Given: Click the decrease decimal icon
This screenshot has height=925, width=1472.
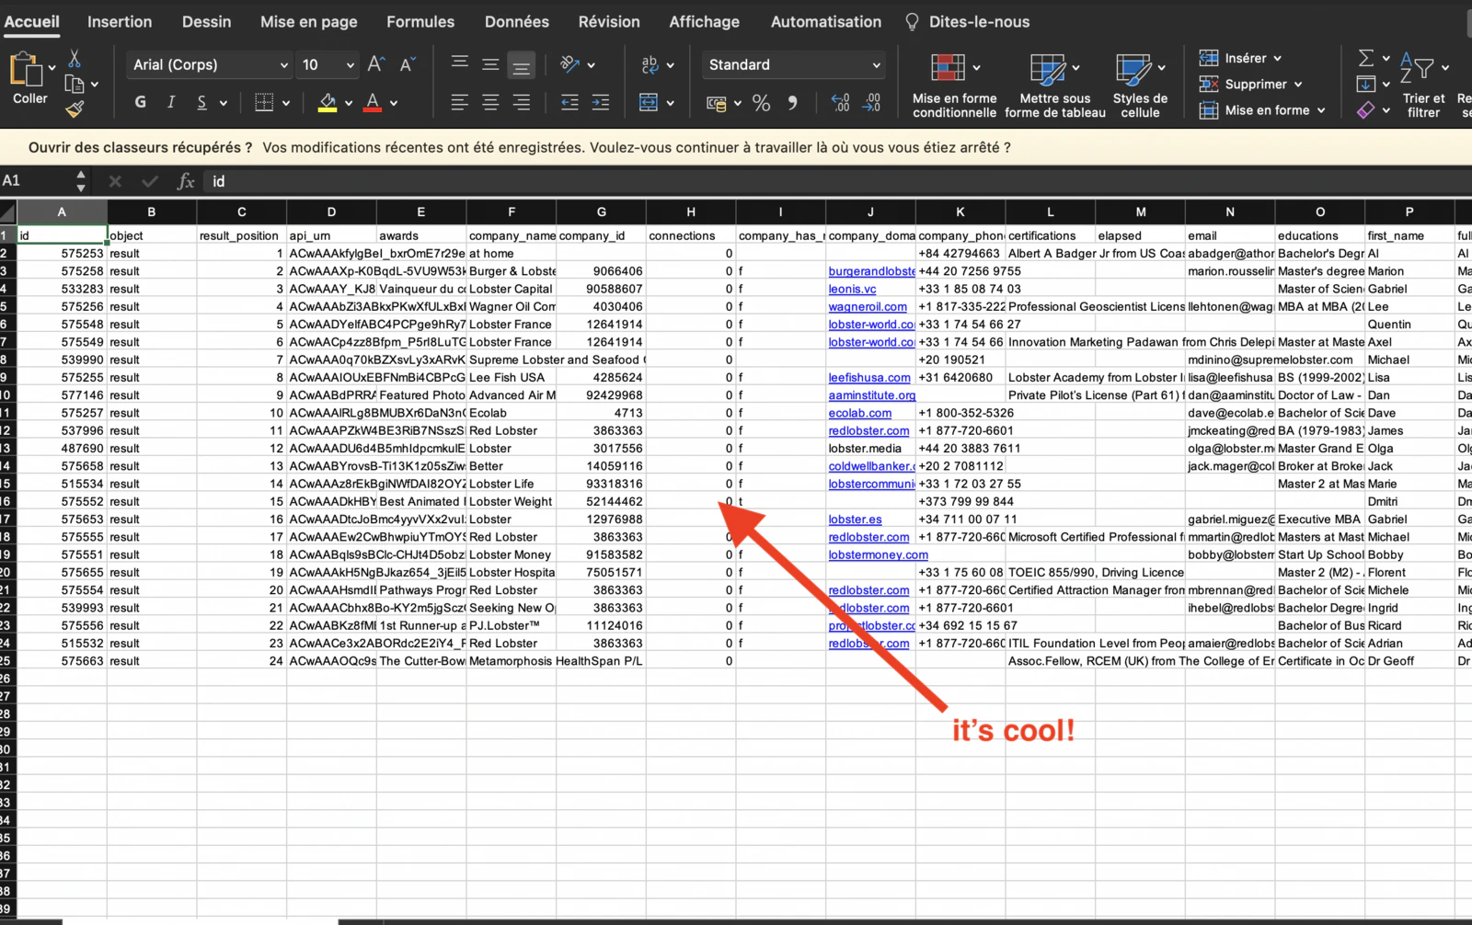Looking at the screenshot, I should click(871, 103).
